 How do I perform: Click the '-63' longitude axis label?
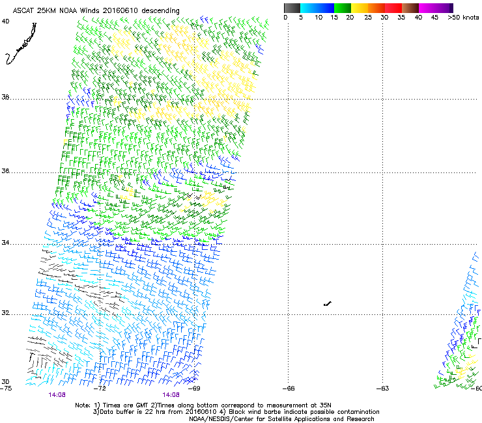point(383,389)
